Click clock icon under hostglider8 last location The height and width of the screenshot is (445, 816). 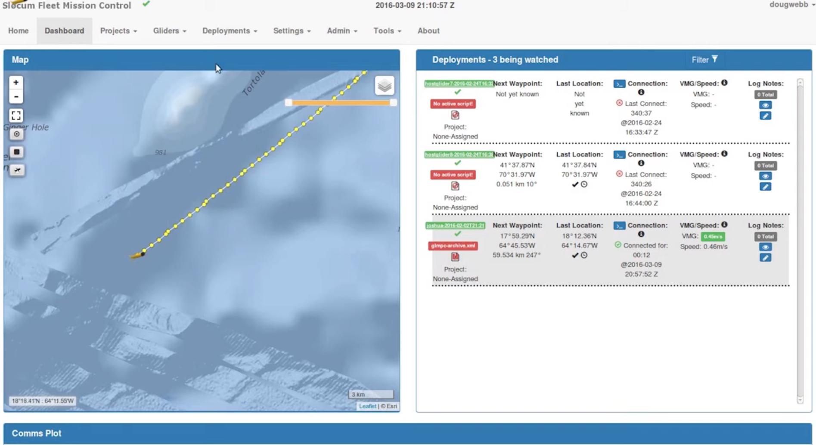tap(584, 184)
